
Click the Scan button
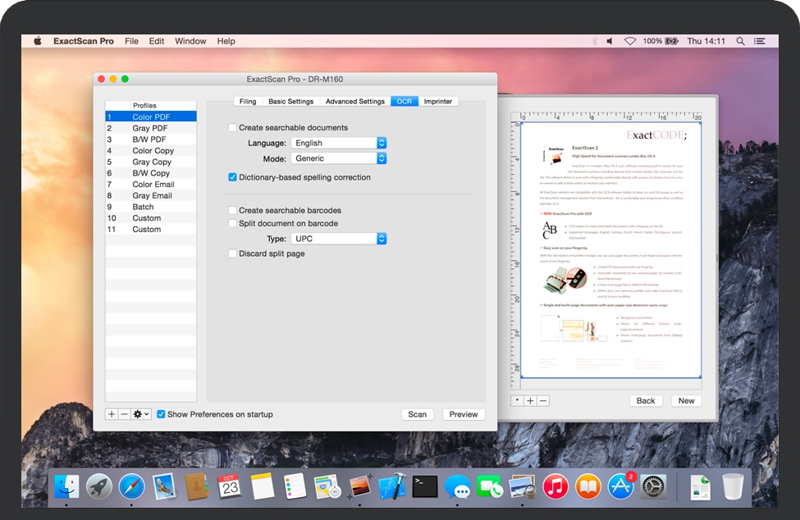pyautogui.click(x=418, y=414)
